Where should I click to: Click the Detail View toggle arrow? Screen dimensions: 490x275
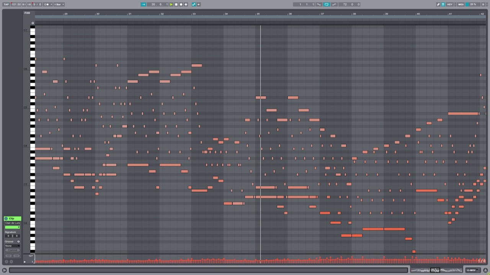(x=485, y=270)
